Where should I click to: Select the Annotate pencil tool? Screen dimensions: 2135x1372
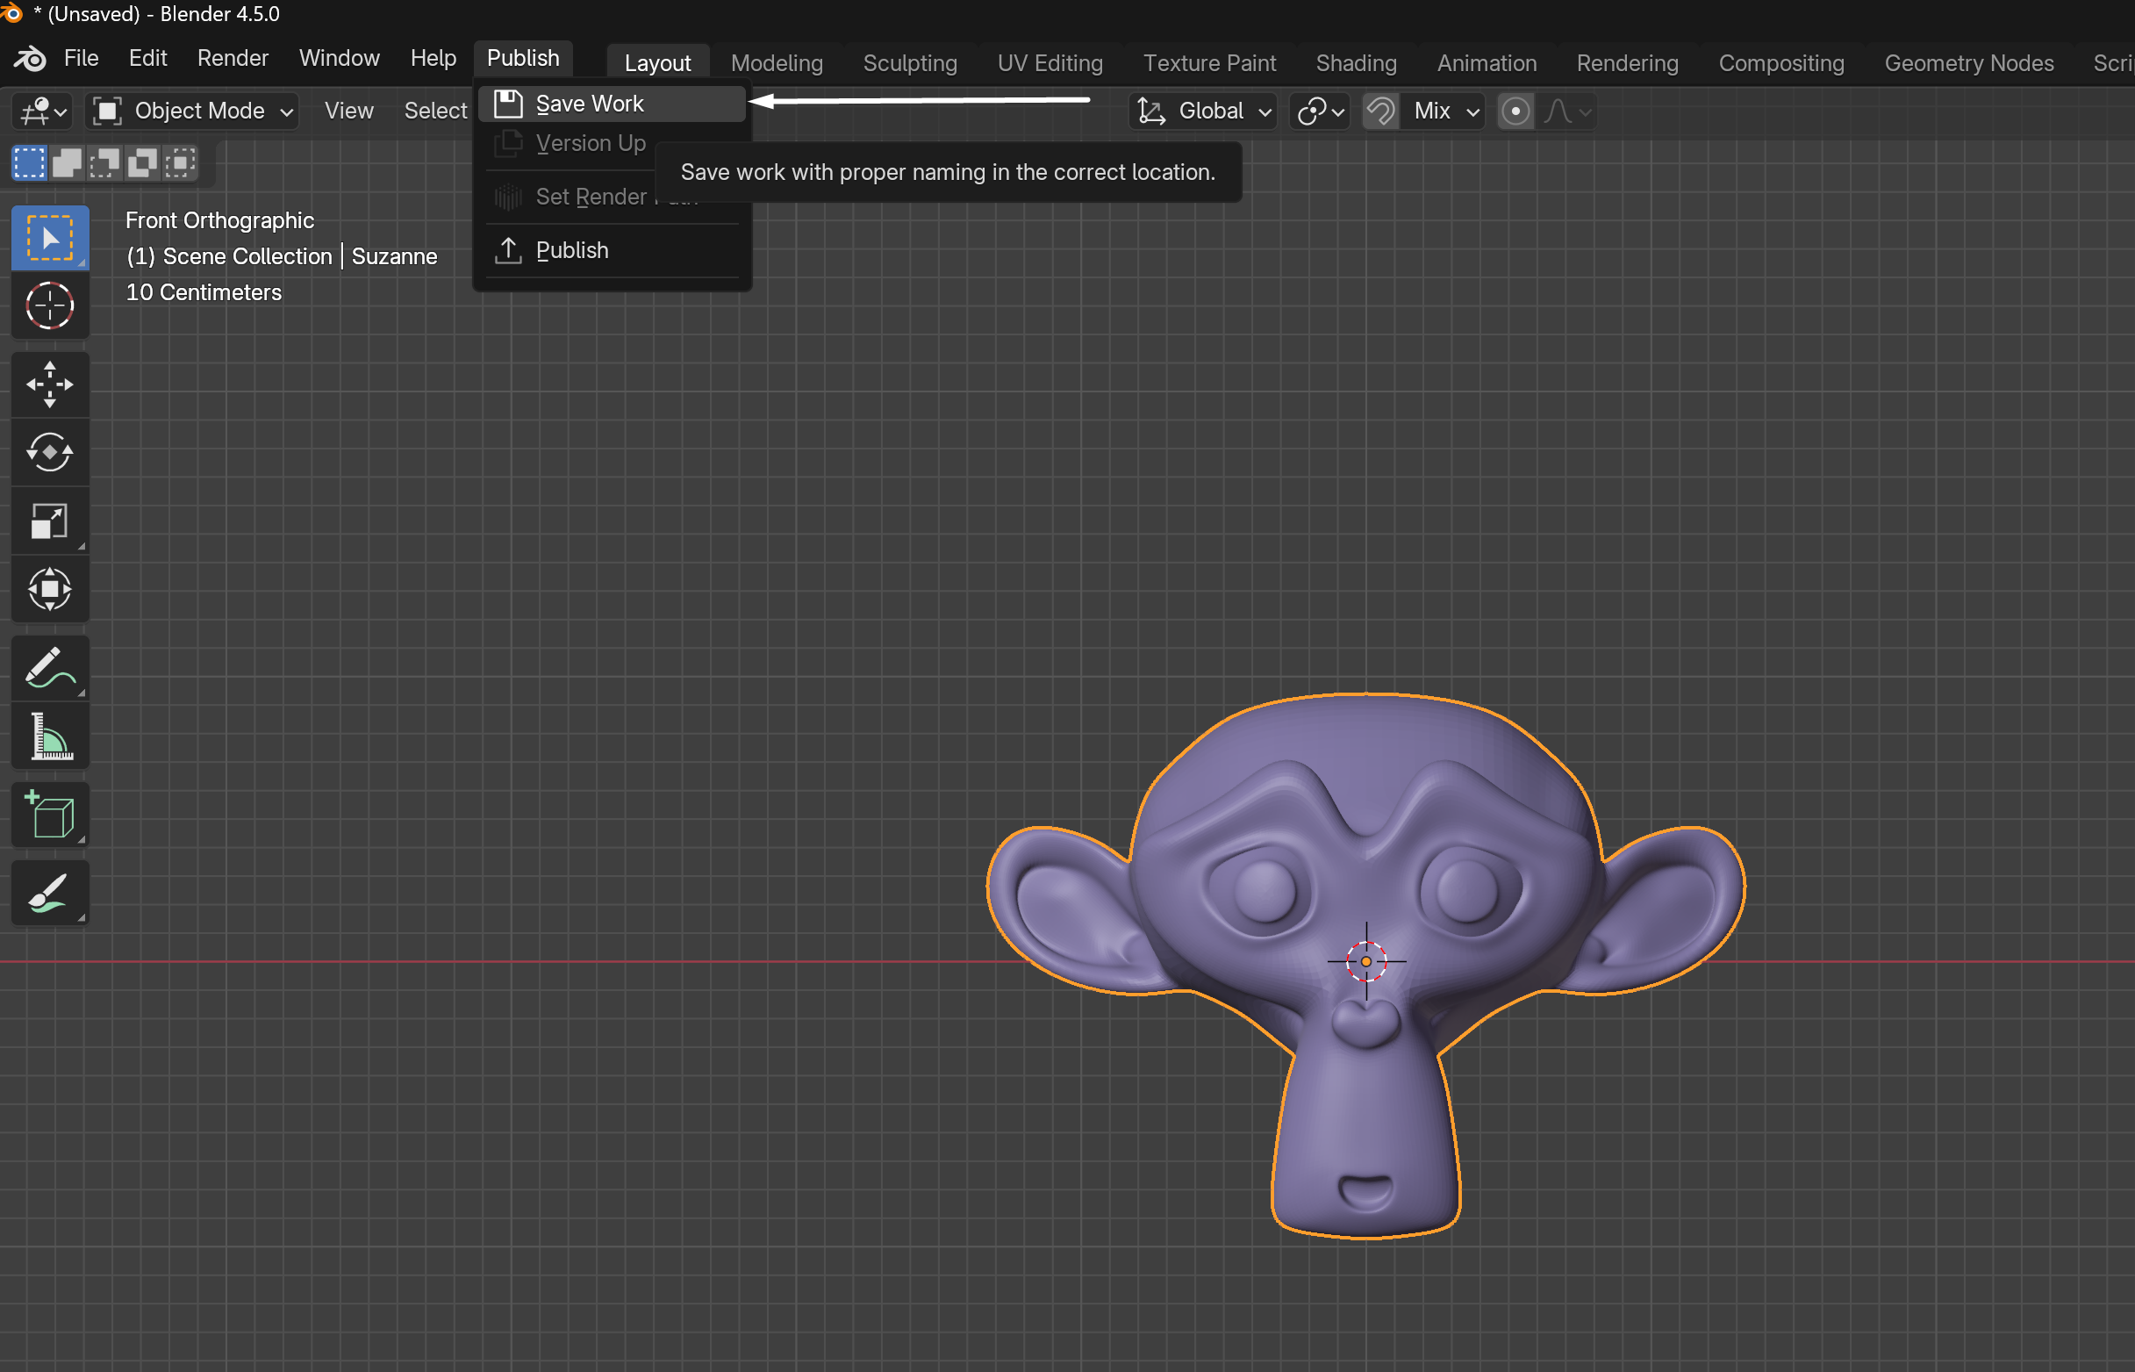[50, 667]
